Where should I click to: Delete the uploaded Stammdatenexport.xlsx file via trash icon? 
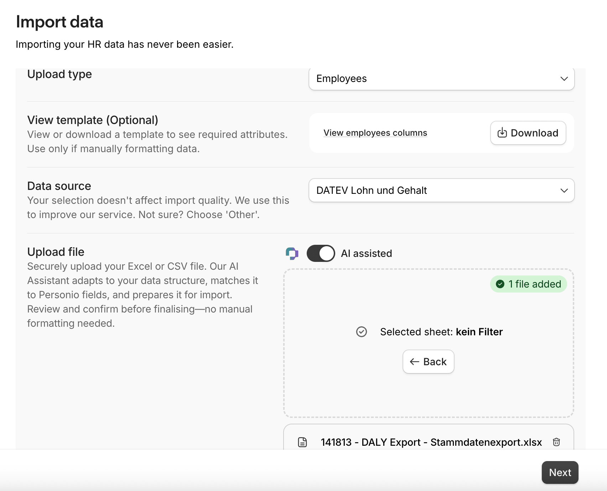point(556,442)
